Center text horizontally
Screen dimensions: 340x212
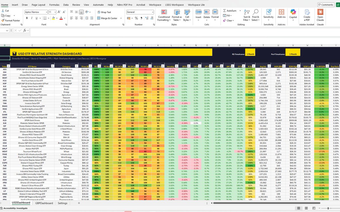click(x=76, y=18)
